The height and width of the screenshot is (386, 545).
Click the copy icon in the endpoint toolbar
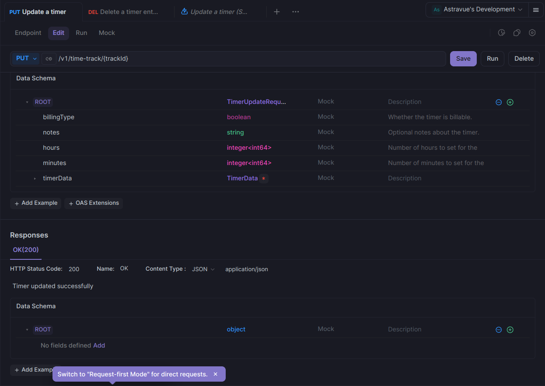point(517,33)
